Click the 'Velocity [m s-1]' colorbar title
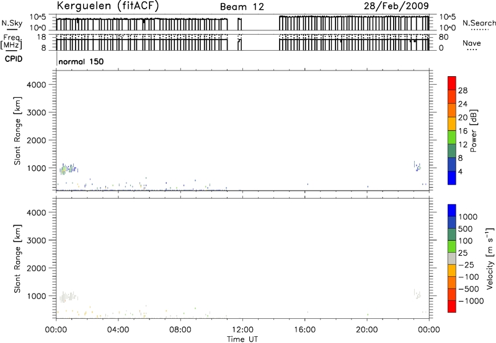 pos(490,258)
